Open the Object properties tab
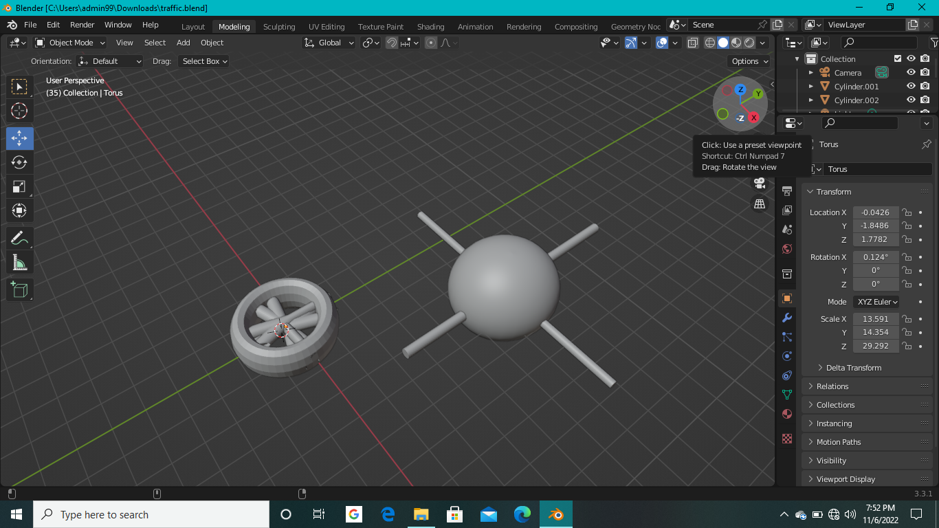 point(787,298)
